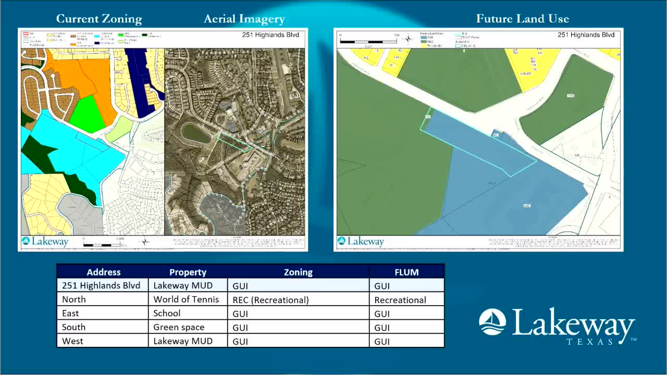Click the Address column header
The width and height of the screenshot is (667, 375).
tap(104, 272)
